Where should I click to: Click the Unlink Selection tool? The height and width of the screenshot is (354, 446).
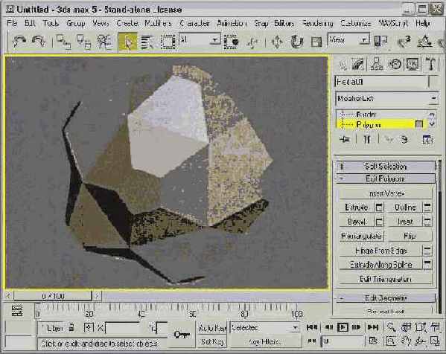[x=84, y=42]
